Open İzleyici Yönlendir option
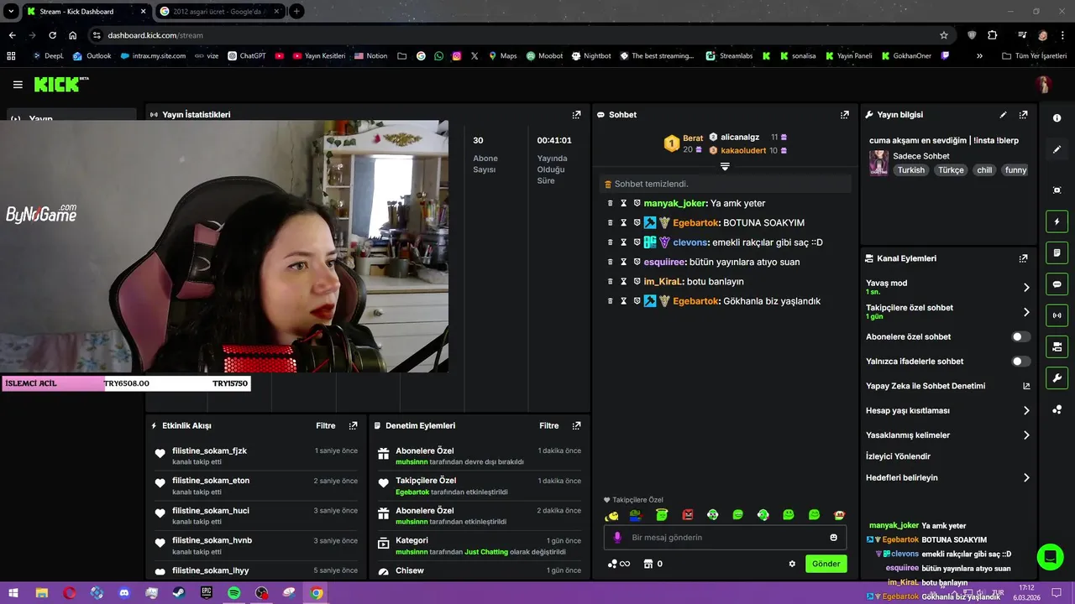The height and width of the screenshot is (604, 1075). pos(898,456)
